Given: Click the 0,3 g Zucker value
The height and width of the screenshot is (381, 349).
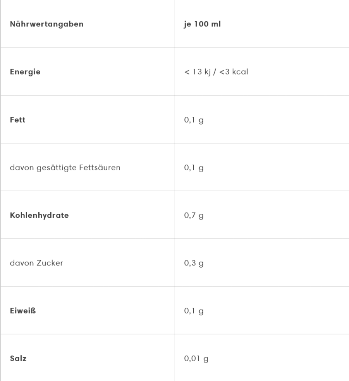Looking at the screenshot, I should pos(194,263).
